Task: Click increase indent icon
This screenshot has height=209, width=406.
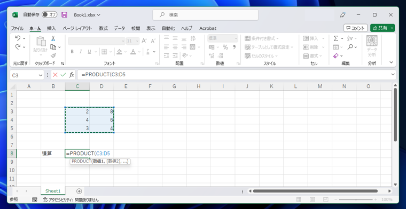Action: point(175,55)
